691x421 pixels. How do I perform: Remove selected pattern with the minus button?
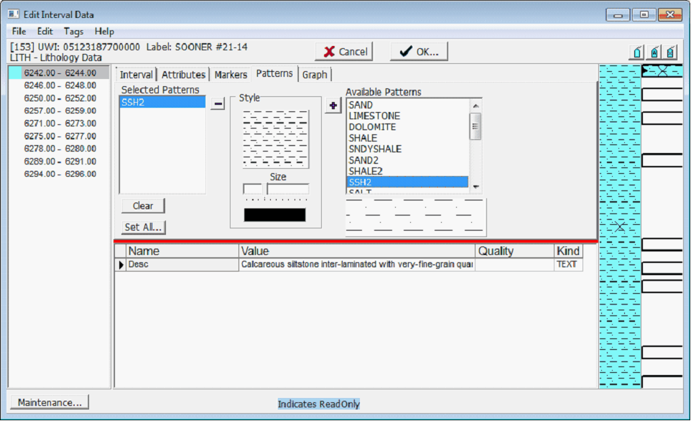[218, 104]
